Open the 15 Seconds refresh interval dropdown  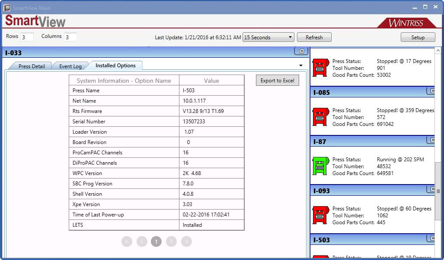click(x=268, y=37)
